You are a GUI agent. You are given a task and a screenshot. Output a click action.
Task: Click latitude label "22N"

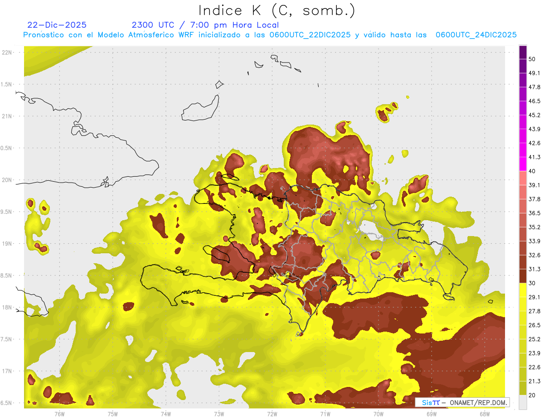(x=7, y=53)
